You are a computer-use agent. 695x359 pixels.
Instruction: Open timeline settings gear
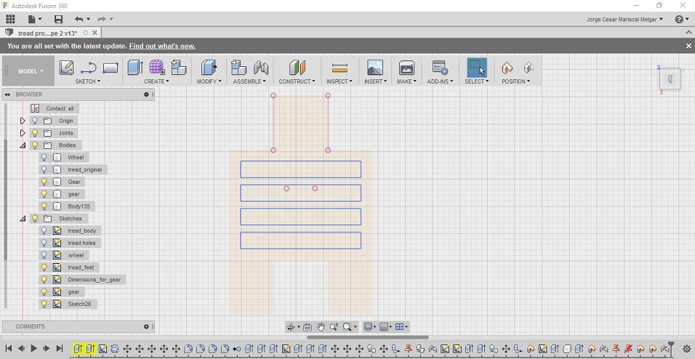point(686,349)
